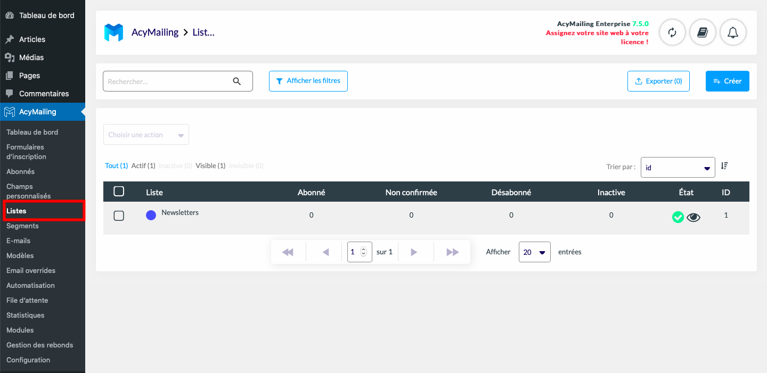Click the Créer button
The width and height of the screenshot is (767, 373).
pyautogui.click(x=728, y=81)
